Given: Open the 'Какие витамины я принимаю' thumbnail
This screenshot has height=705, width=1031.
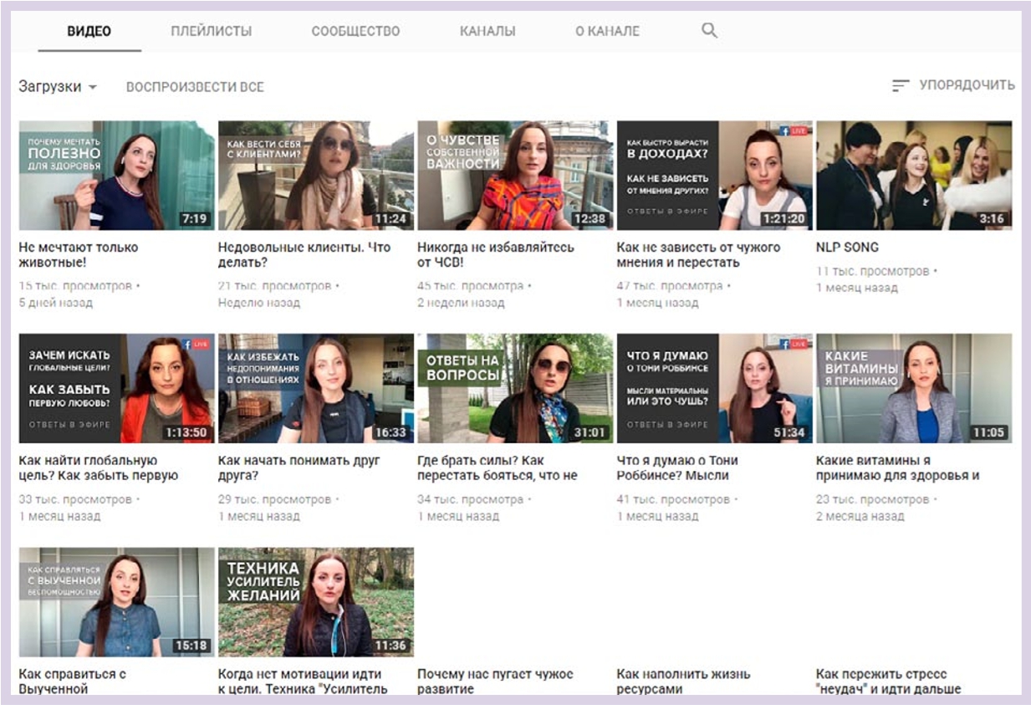Looking at the screenshot, I should pos(913,388).
